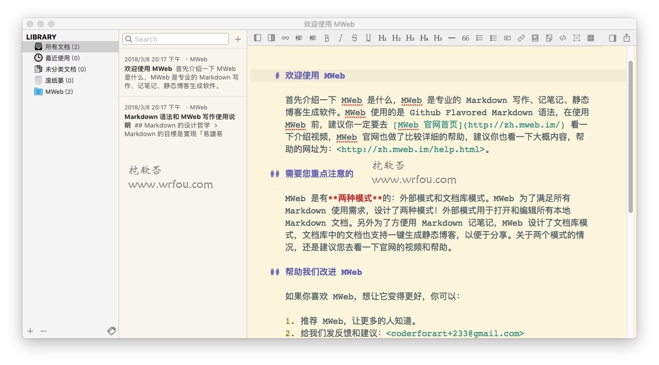
Task: Add a new document with plus beside Search
Action: 238,39
